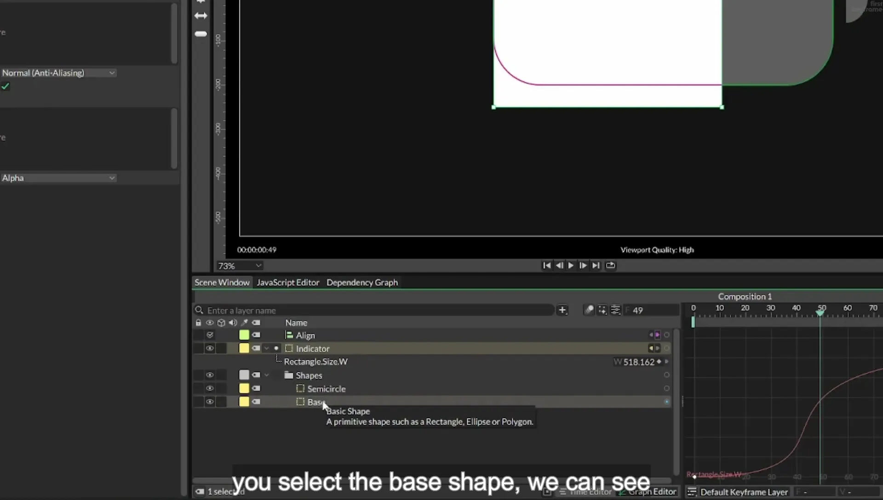Click the sparkle add-behaviour icon

(602, 310)
